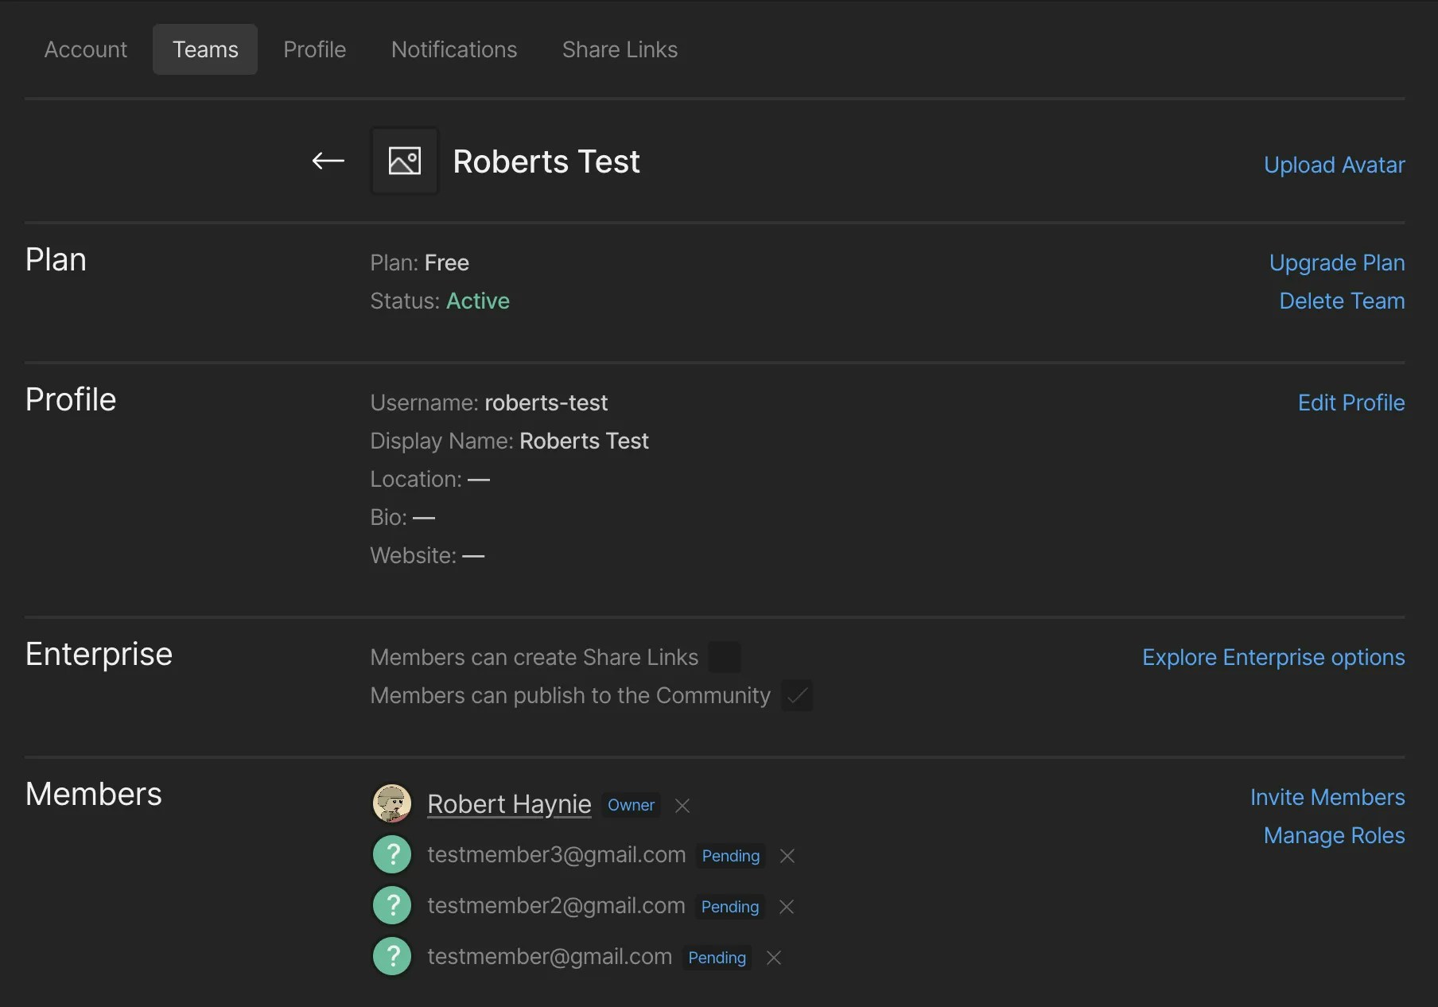The height and width of the screenshot is (1007, 1438).
Task: Remove pending invite for testmember3@gmail.com
Action: pyautogui.click(x=787, y=856)
